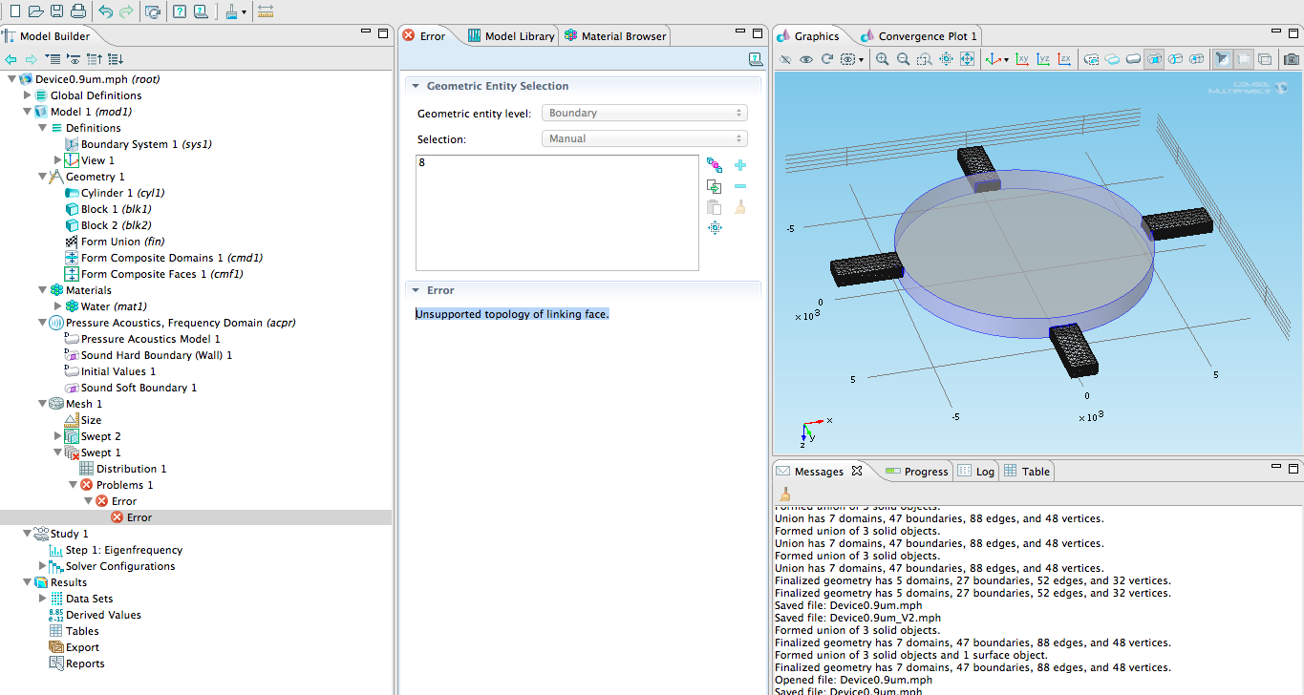Screen dimensions: 1304x695
Task: Click the Undo arrow in main toolbar
Action: pos(105,11)
